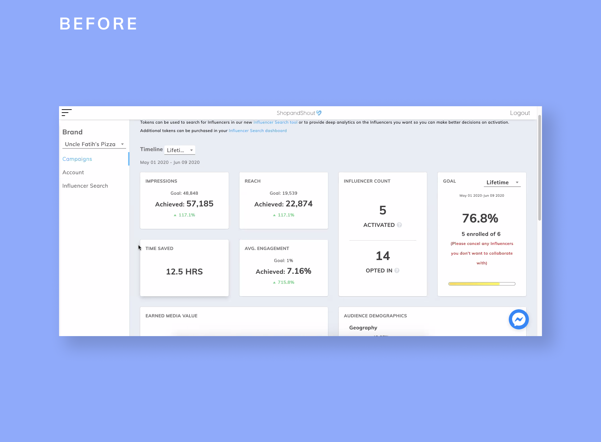Click the 715.8% engagement increase indicator
Image resolution: width=601 pixels, height=442 pixels.
click(283, 282)
